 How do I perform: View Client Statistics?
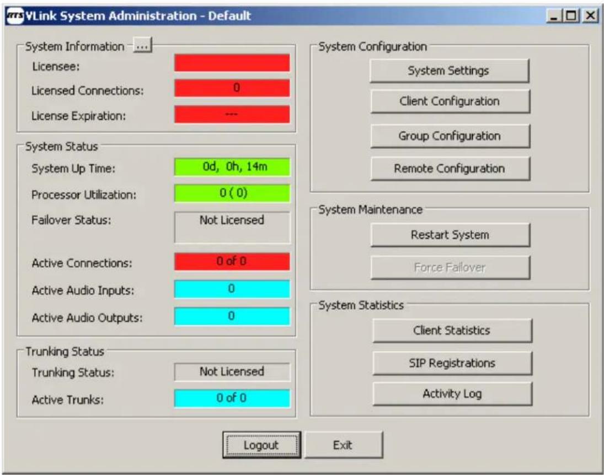452,330
